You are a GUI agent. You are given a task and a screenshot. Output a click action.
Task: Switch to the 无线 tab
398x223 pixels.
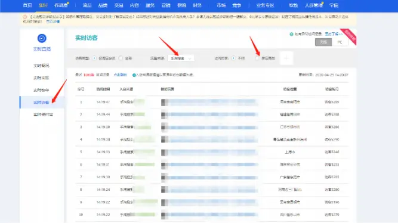coord(323,42)
